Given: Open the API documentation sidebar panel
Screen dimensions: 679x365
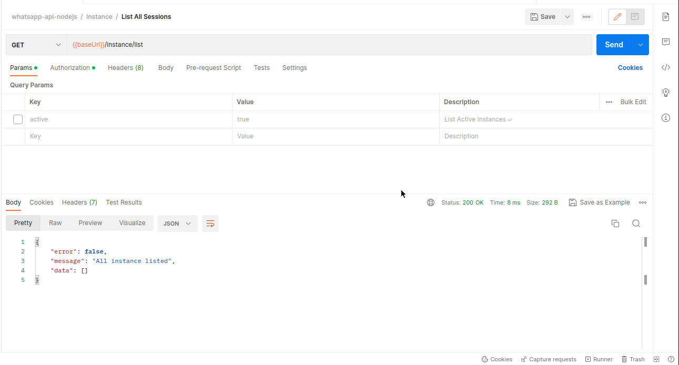Looking at the screenshot, I should point(666,16).
